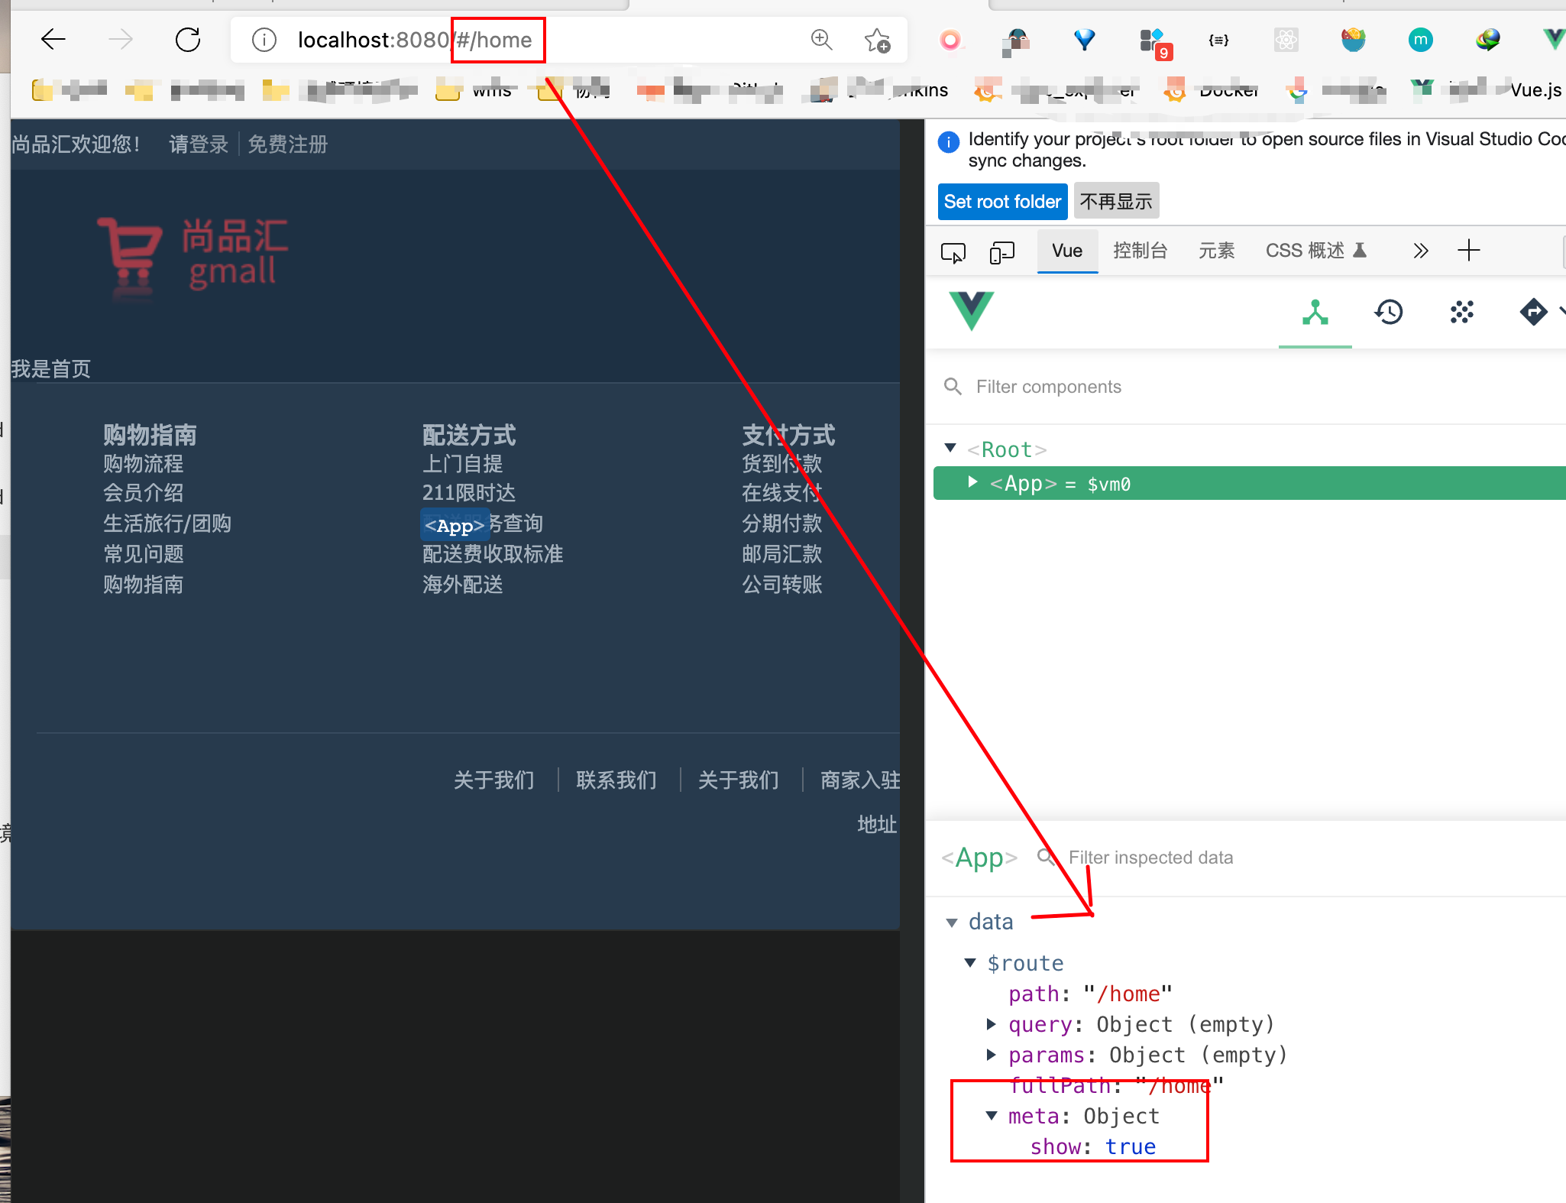Open the 配送费收取标准 link

tap(493, 554)
